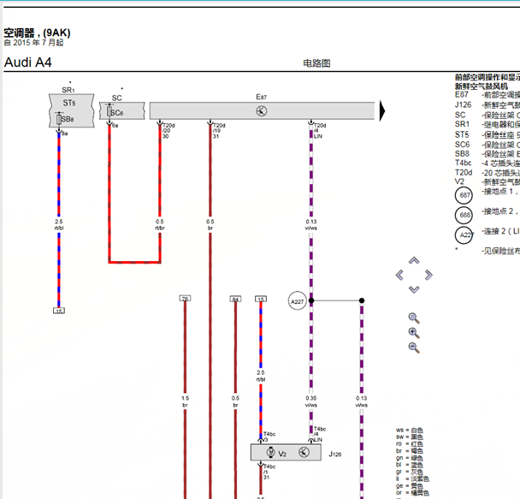Click the legend heading 新鲜空气鼓风机
This screenshot has height=499, width=520.
[x=482, y=86]
